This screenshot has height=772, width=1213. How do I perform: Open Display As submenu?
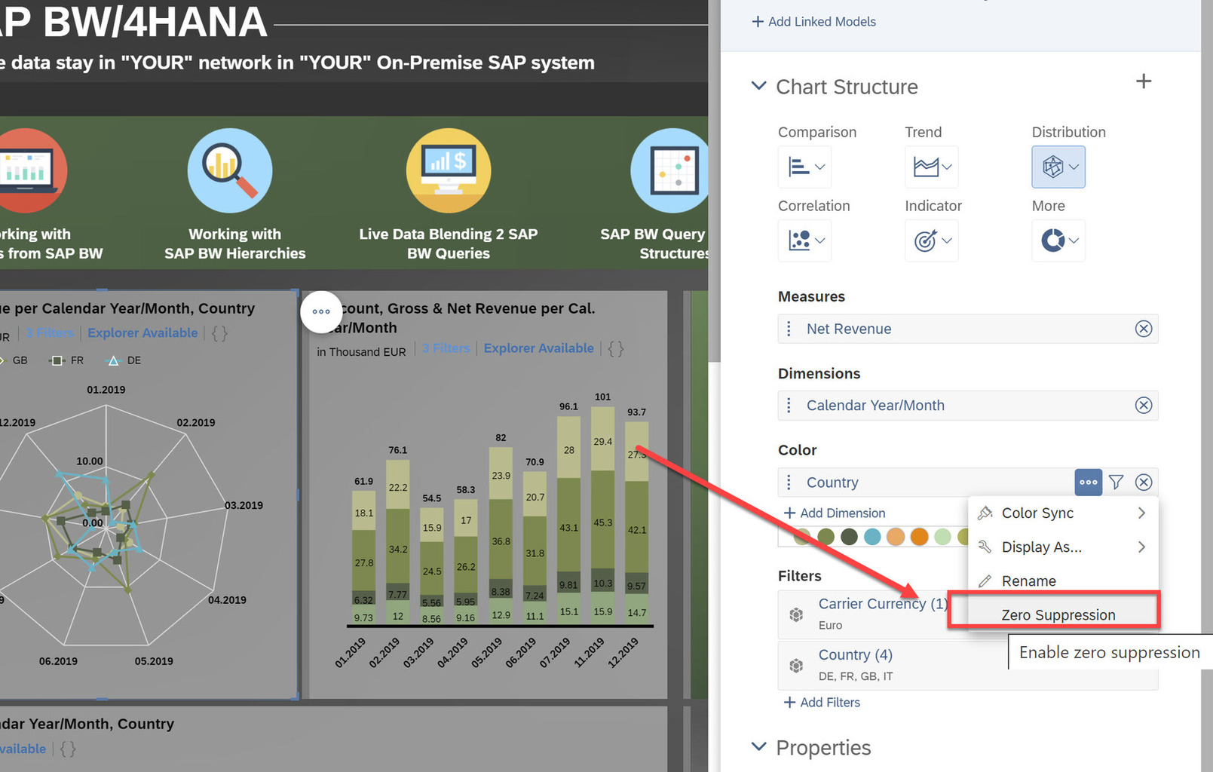1063,547
